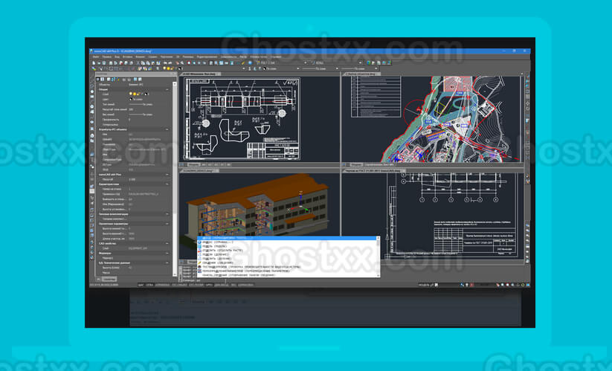This screenshot has width=612, height=371.
Task: Click the top icon in the right vertical toolbar
Action: [x=527, y=77]
